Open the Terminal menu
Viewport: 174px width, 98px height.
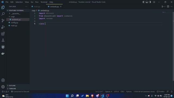coord(44,2)
